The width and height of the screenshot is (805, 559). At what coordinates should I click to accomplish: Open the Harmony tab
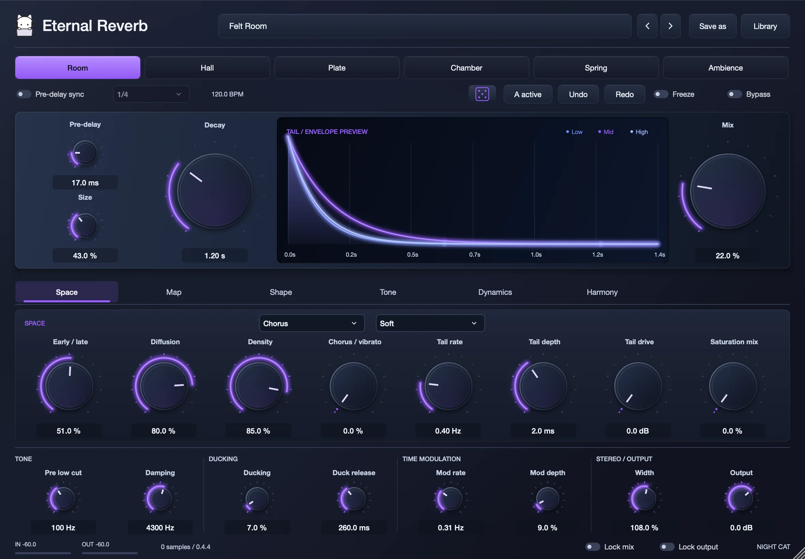[x=602, y=292]
